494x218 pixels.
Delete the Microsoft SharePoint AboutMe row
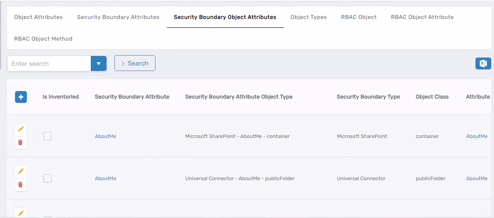click(x=21, y=142)
